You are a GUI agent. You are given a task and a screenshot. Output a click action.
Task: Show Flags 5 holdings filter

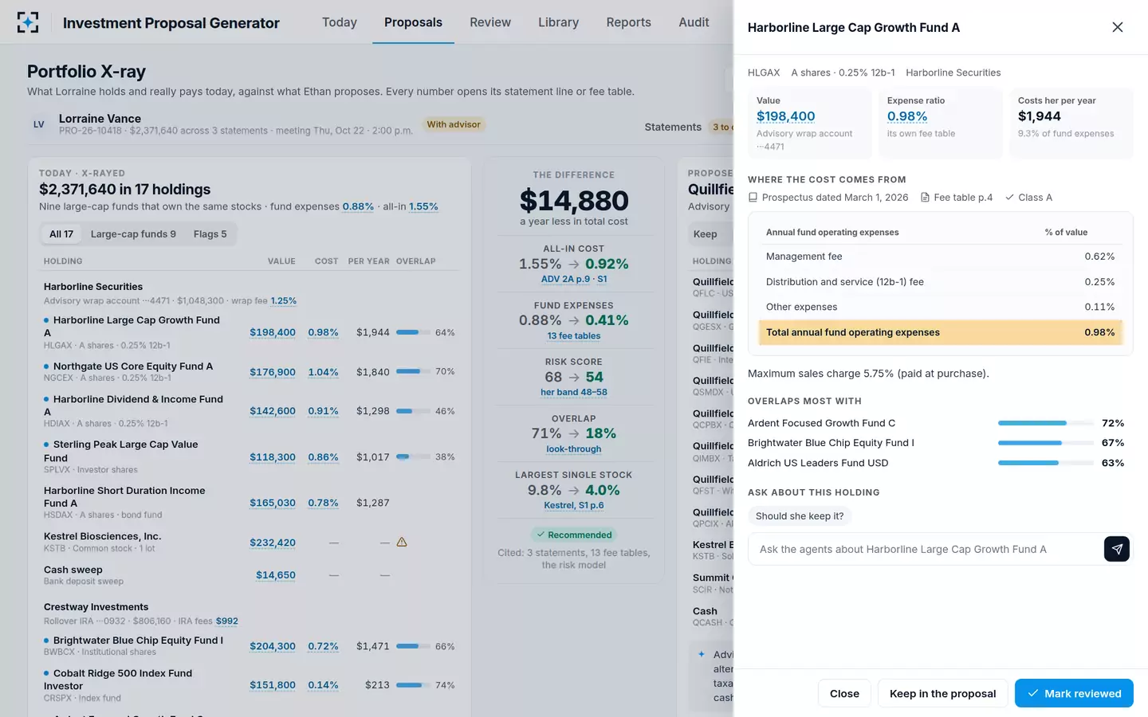pyautogui.click(x=210, y=234)
